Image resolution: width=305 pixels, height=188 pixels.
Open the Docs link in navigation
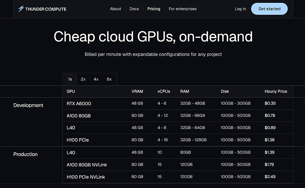[134, 9]
